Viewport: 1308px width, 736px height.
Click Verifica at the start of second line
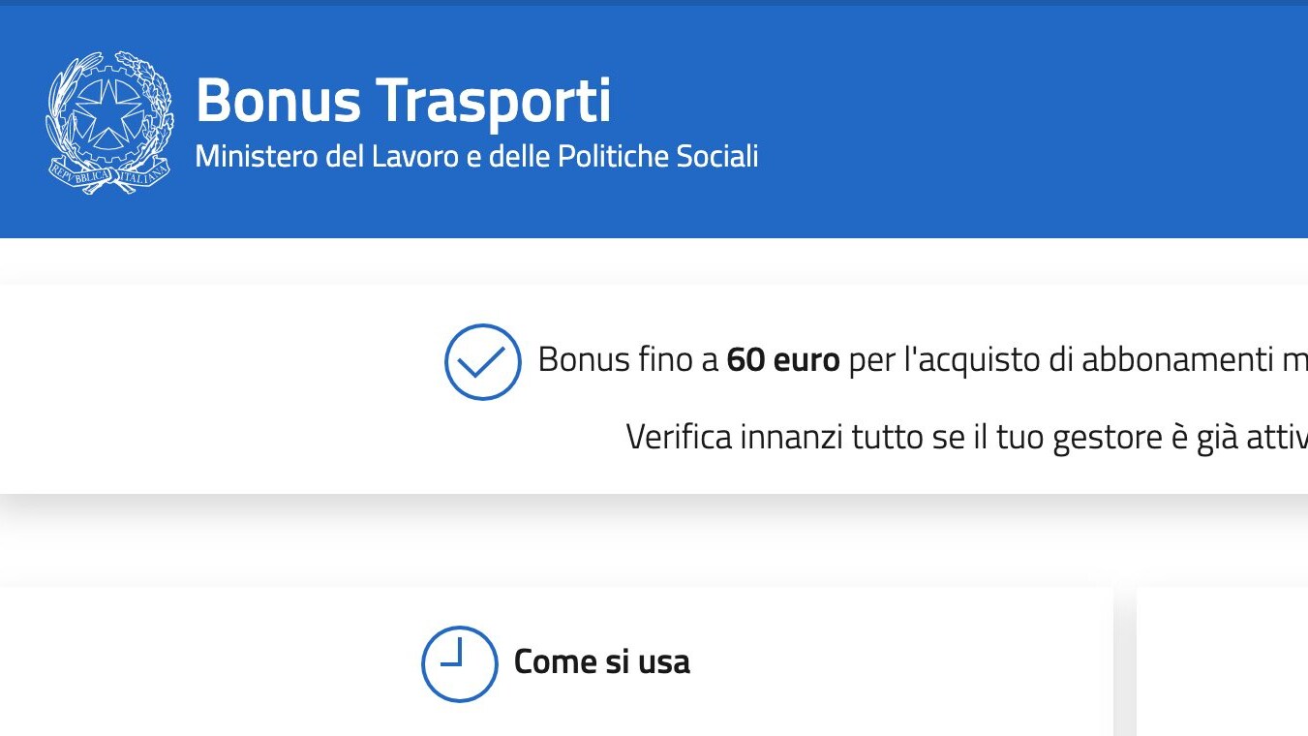pyautogui.click(x=679, y=437)
